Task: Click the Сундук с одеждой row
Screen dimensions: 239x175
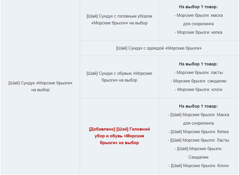Action: pos(159,48)
